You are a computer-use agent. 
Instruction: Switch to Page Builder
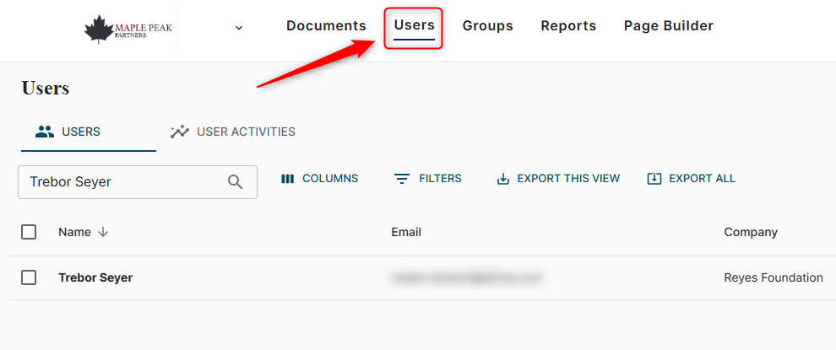(x=668, y=26)
